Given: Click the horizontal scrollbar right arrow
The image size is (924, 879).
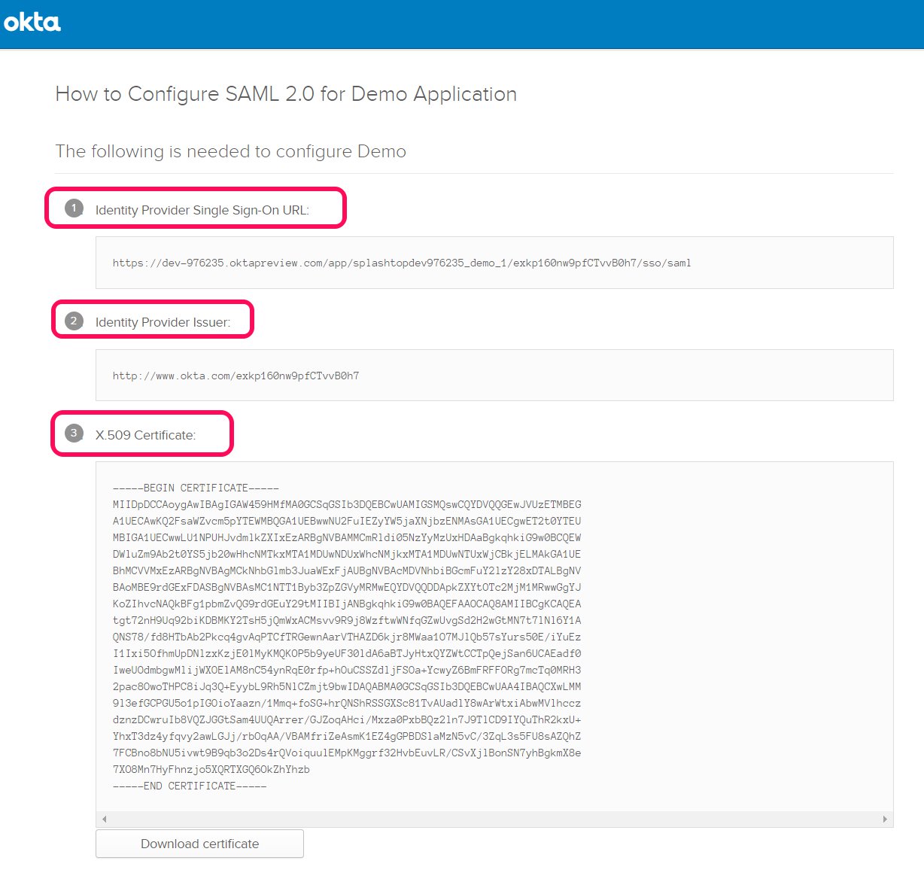Looking at the screenshot, I should (x=885, y=819).
